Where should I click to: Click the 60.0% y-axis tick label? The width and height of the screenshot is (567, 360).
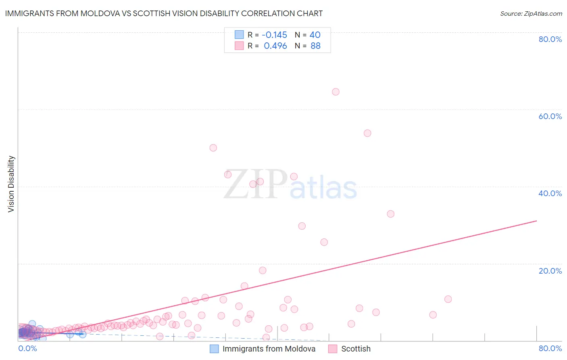[550, 116]
